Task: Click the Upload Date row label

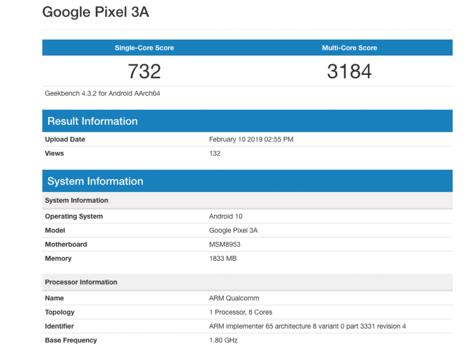Action: [x=65, y=139]
